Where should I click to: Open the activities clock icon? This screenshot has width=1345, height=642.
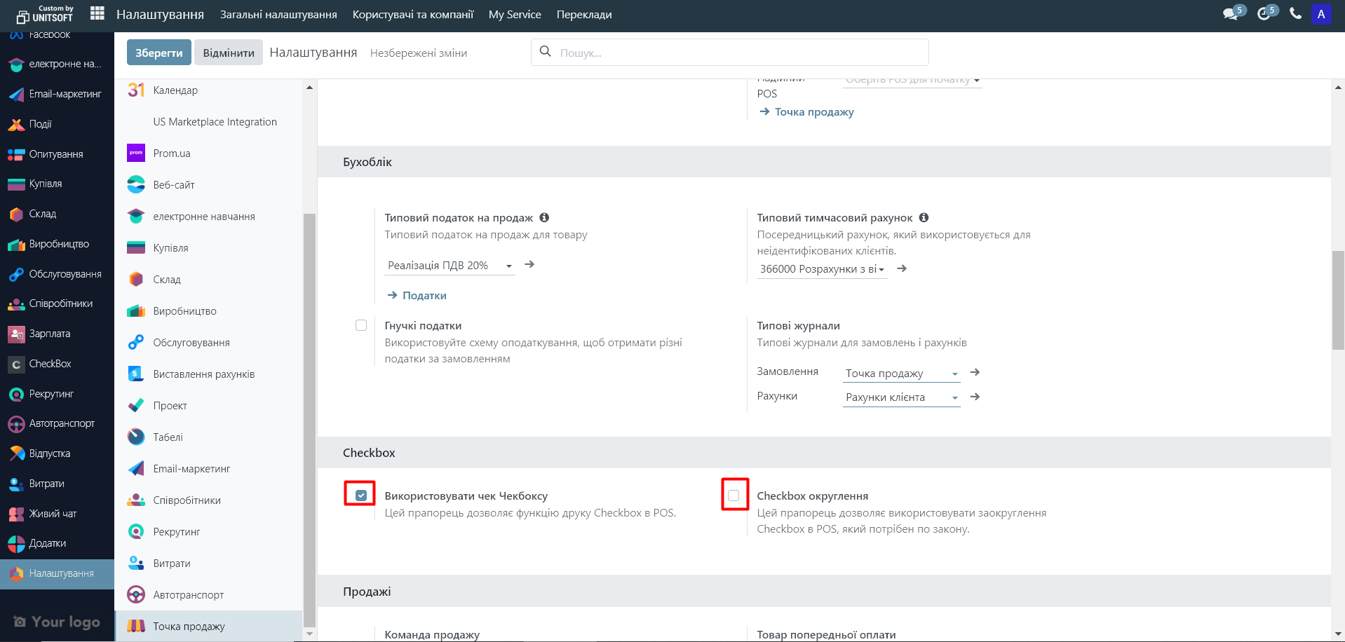[x=1264, y=14]
